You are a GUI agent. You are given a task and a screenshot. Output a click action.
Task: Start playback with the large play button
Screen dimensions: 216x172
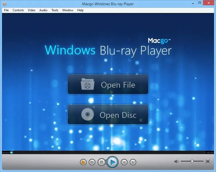113,162
